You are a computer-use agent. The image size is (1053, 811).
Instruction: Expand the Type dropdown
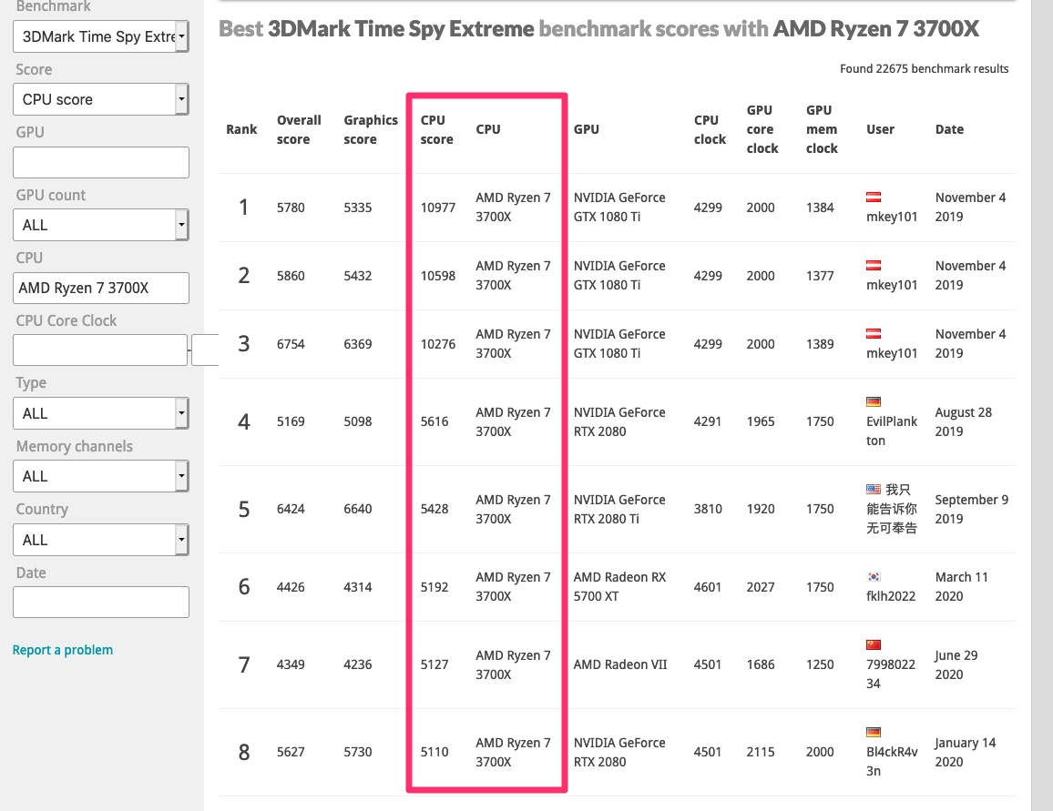101,413
